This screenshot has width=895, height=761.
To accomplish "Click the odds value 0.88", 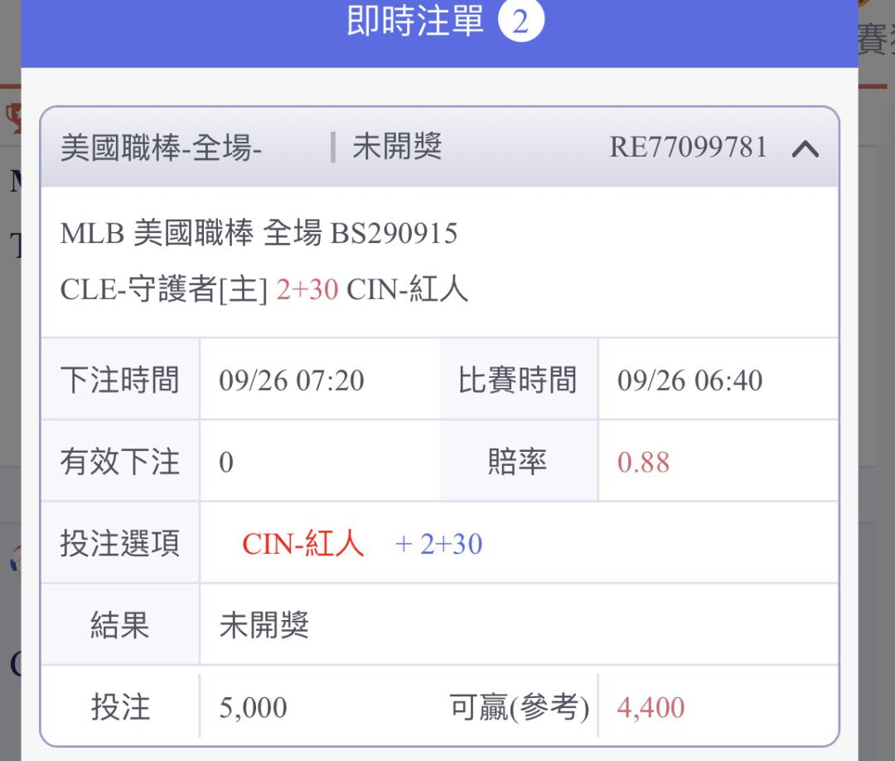I will coord(643,462).
